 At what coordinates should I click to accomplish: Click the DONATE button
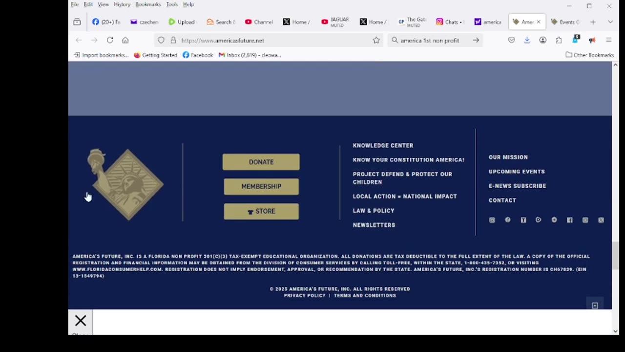(x=261, y=162)
